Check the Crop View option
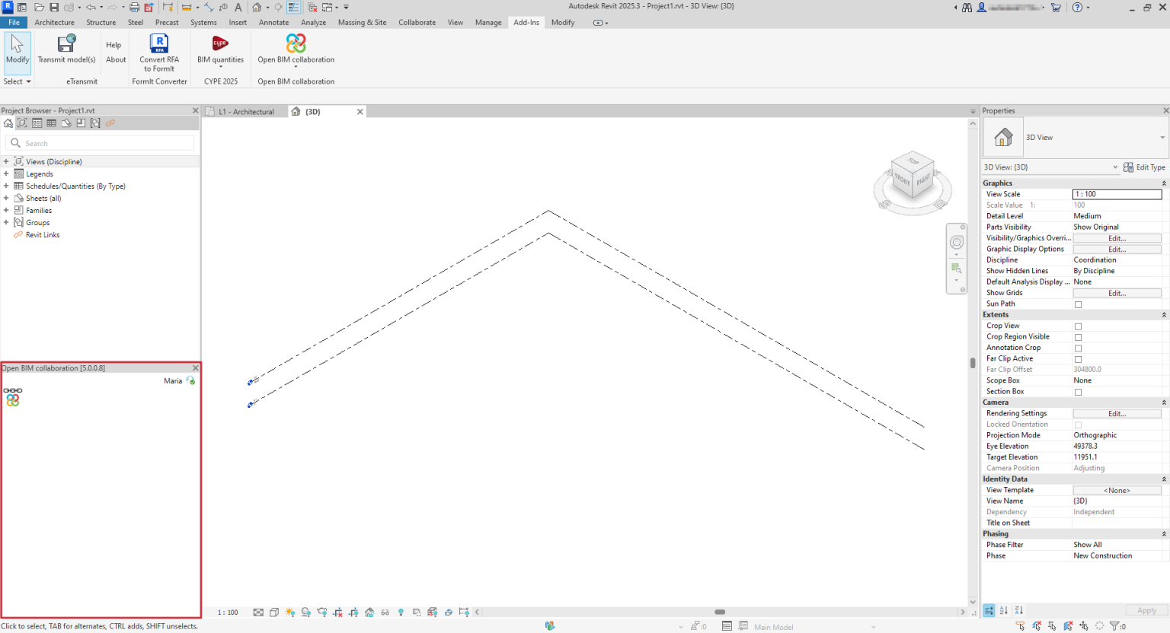The image size is (1170, 633). pyautogui.click(x=1078, y=326)
